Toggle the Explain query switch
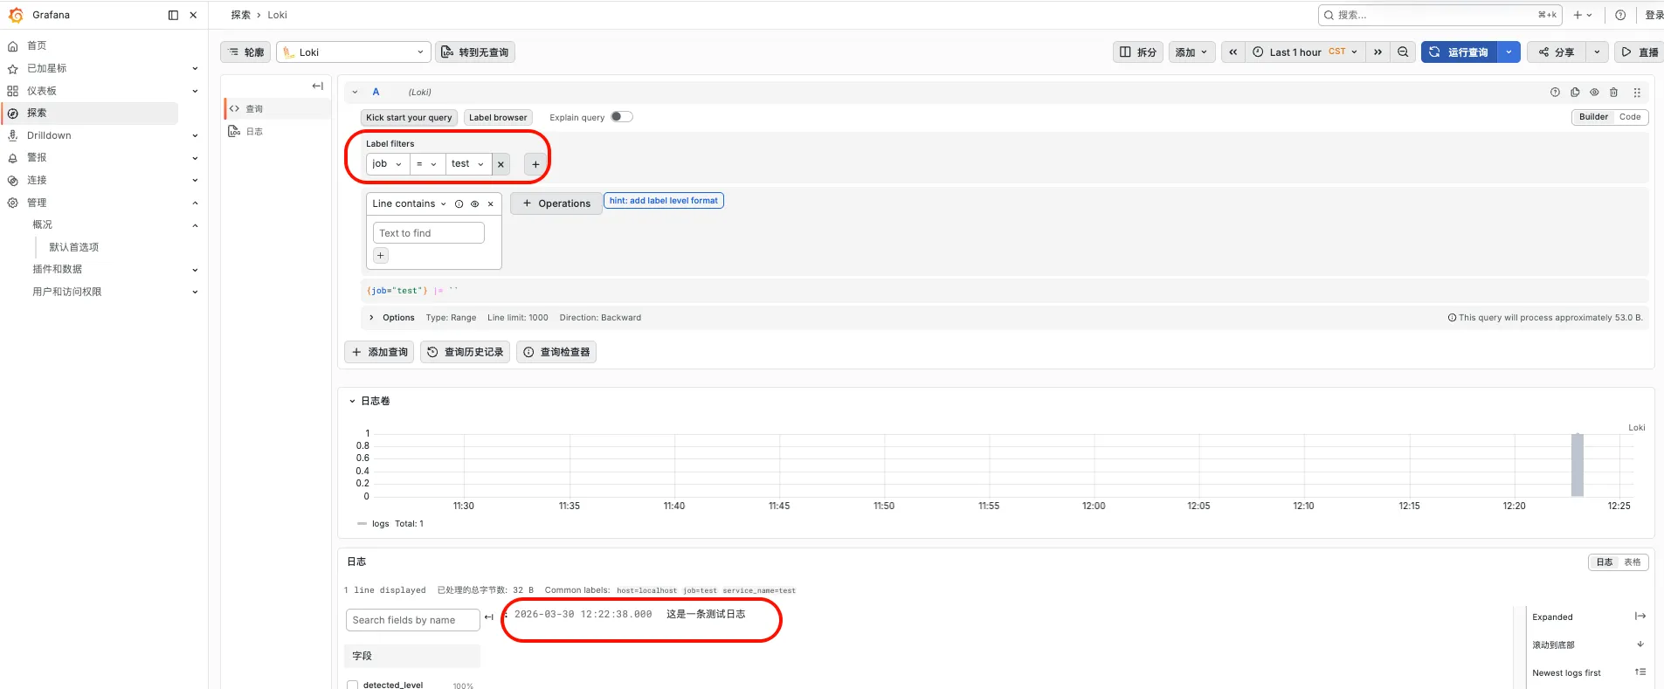The image size is (1664, 689). pyautogui.click(x=621, y=117)
